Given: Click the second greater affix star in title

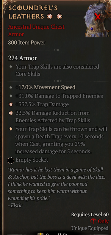Looking at the screenshot, I should tap(59, 16).
